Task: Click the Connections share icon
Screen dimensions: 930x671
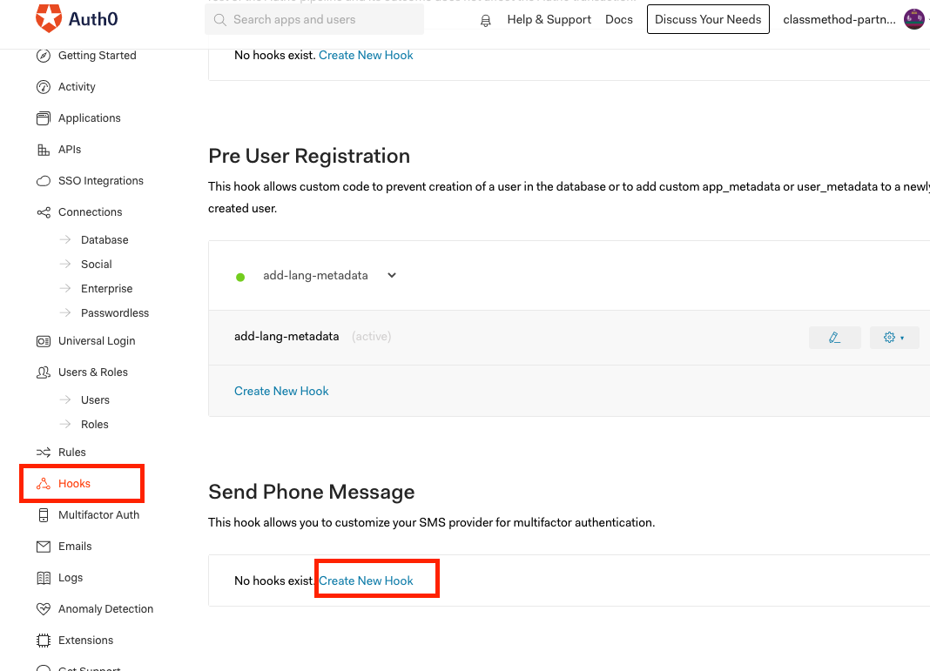Action: coord(44,212)
